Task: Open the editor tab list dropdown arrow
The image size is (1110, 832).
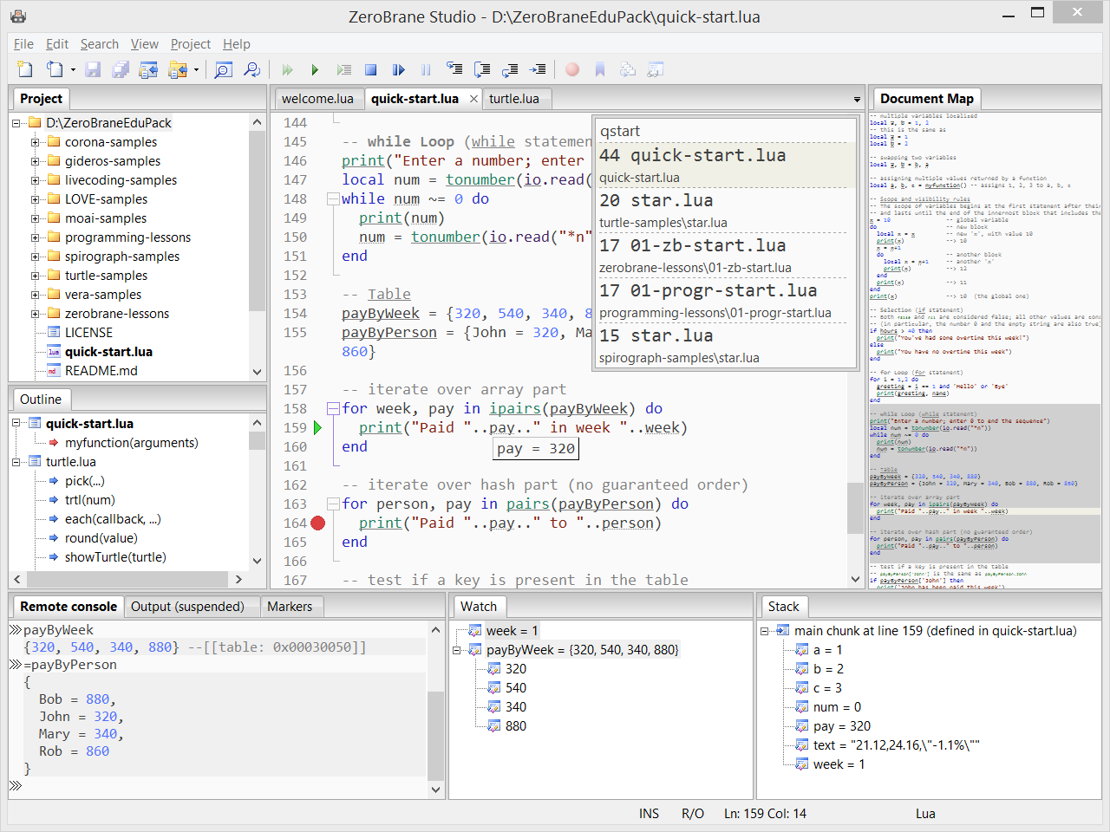Action: pyautogui.click(x=857, y=100)
